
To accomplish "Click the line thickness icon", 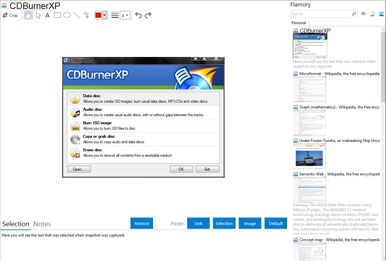I will pyautogui.click(x=115, y=15).
